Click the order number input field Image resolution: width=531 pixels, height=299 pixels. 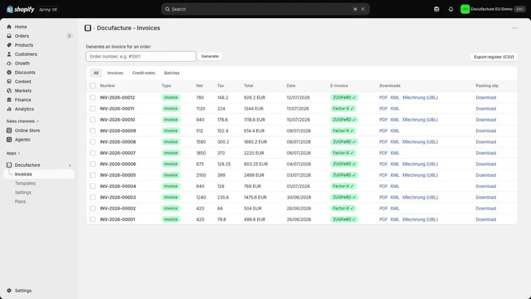(x=141, y=56)
